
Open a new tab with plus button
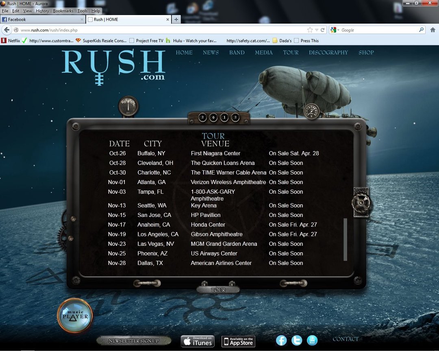click(x=176, y=19)
